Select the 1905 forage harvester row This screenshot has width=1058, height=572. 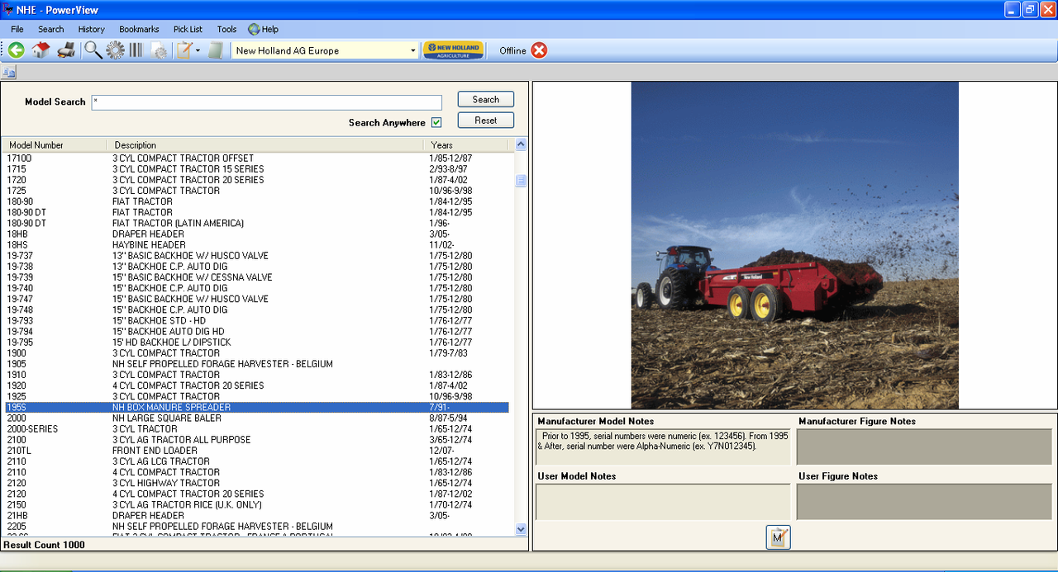(x=255, y=364)
